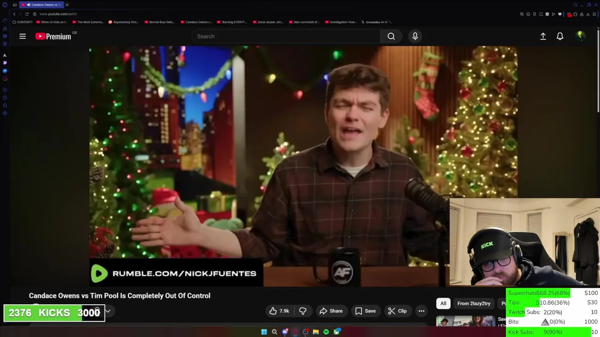Share the Candace Owens video
The width and height of the screenshot is (600, 337).
(331, 311)
